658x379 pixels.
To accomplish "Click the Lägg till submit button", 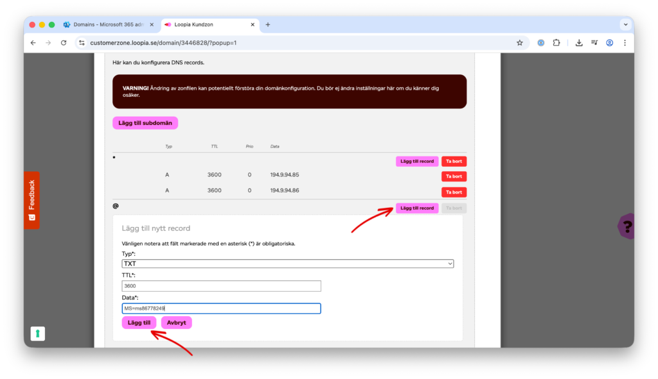I will pyautogui.click(x=139, y=323).
